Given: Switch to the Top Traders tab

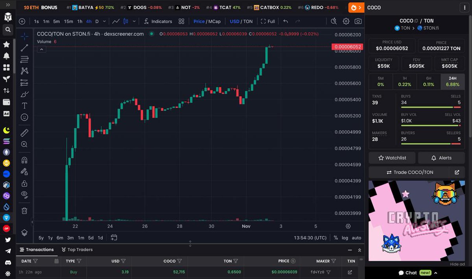Looking at the screenshot, I should point(77,250).
